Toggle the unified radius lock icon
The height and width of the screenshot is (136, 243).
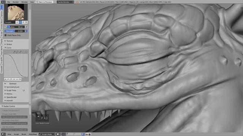point(6,27)
